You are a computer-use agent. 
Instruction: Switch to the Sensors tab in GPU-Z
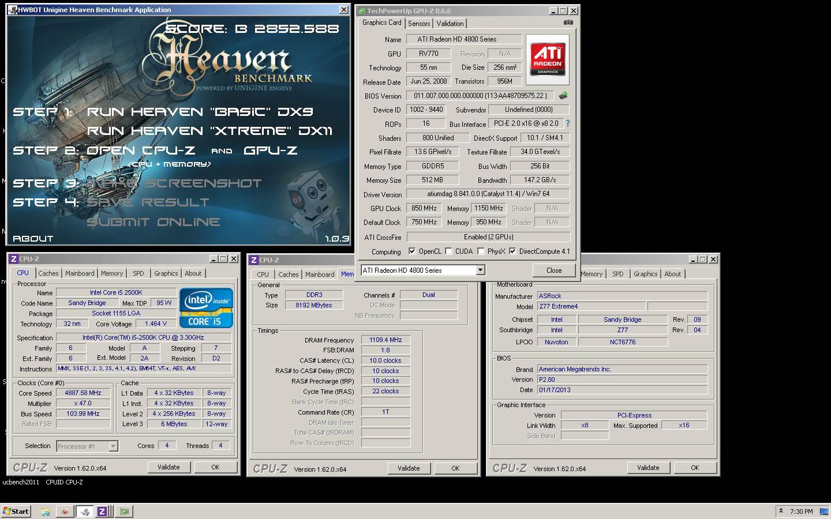coord(419,24)
